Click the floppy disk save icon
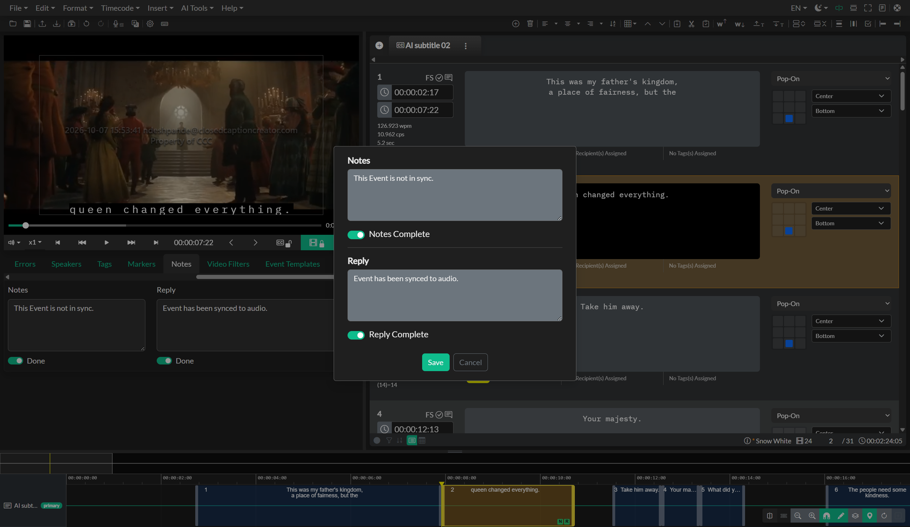 (27, 24)
